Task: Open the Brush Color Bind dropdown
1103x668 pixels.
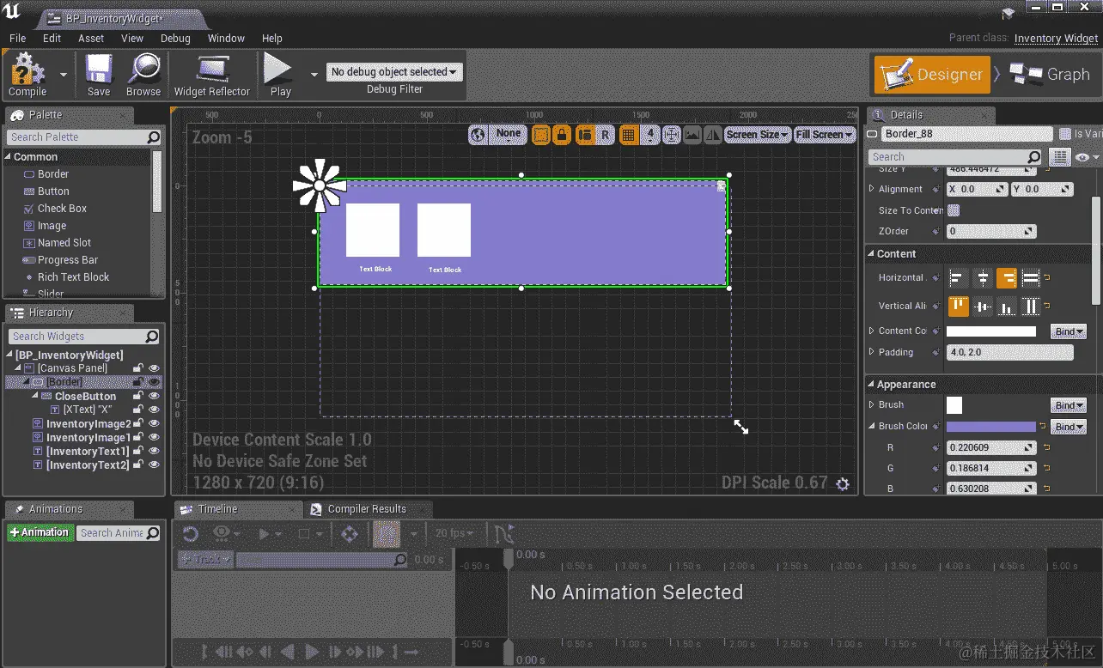Action: point(1069,427)
